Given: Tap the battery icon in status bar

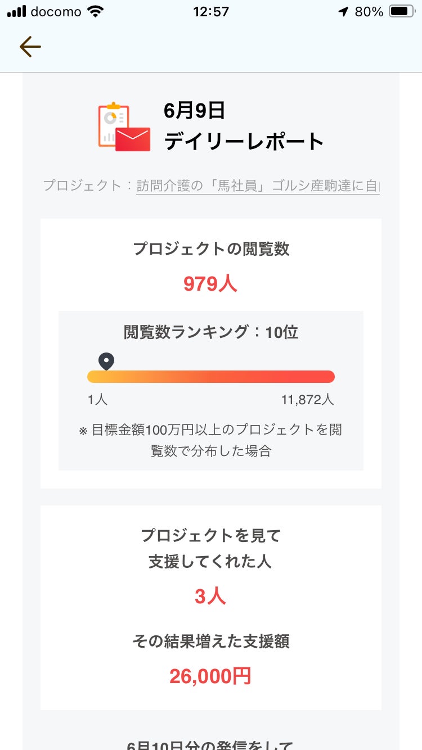Looking at the screenshot, I should (402, 11).
